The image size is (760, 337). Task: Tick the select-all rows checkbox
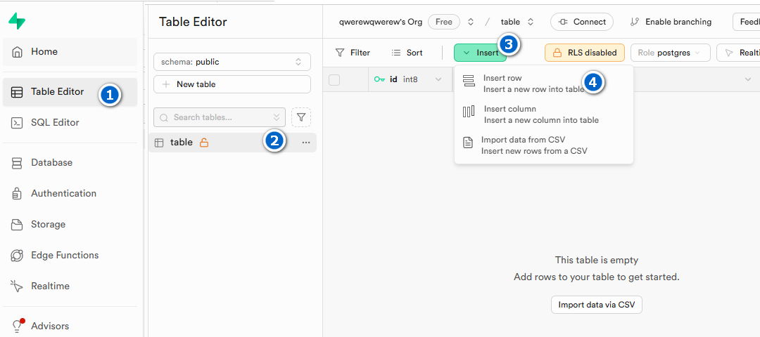(x=334, y=80)
